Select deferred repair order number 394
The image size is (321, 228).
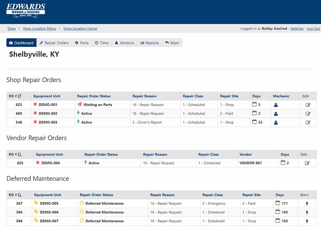[19, 212]
